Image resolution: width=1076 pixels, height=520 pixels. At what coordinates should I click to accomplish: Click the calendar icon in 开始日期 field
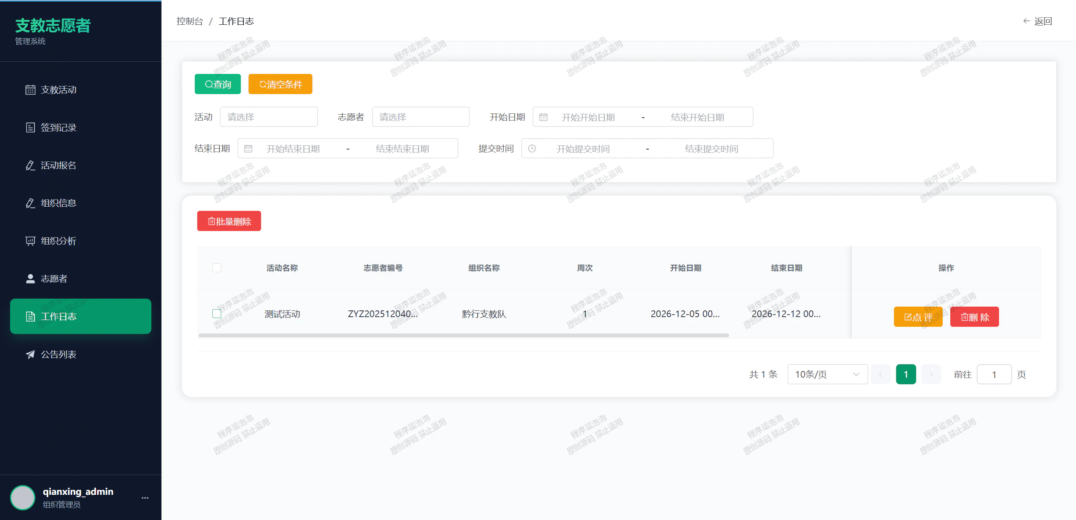pos(543,117)
